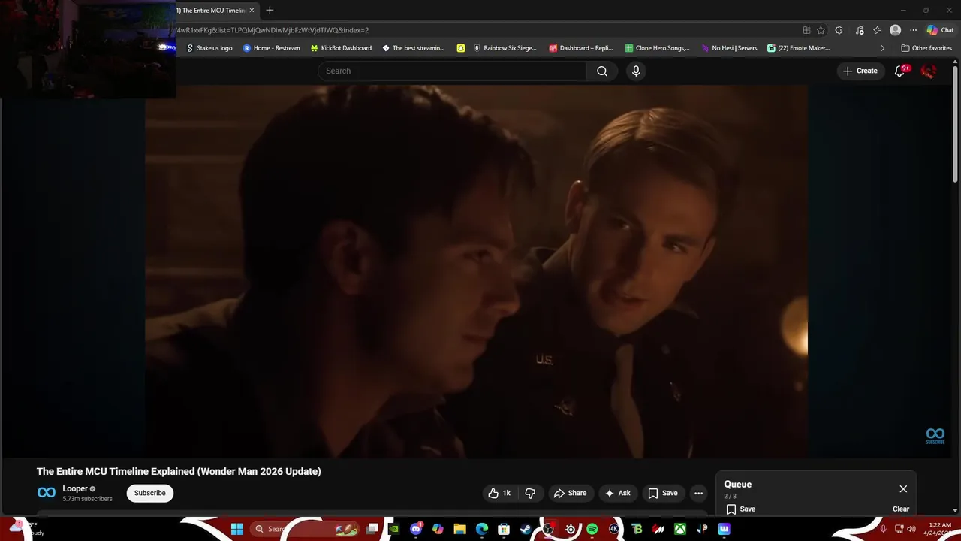Open Microsoft Edge from taskbar

pos(481,529)
